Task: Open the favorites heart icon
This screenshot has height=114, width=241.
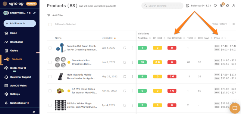Action: (215, 6)
